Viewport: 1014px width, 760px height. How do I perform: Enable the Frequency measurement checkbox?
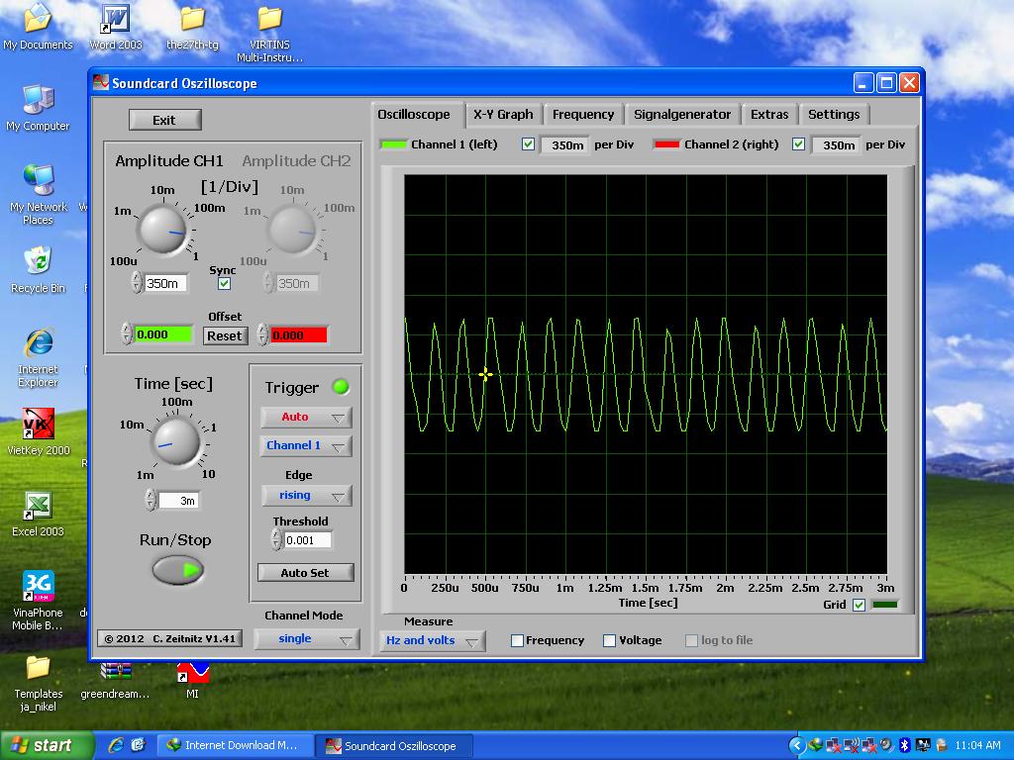[517, 640]
